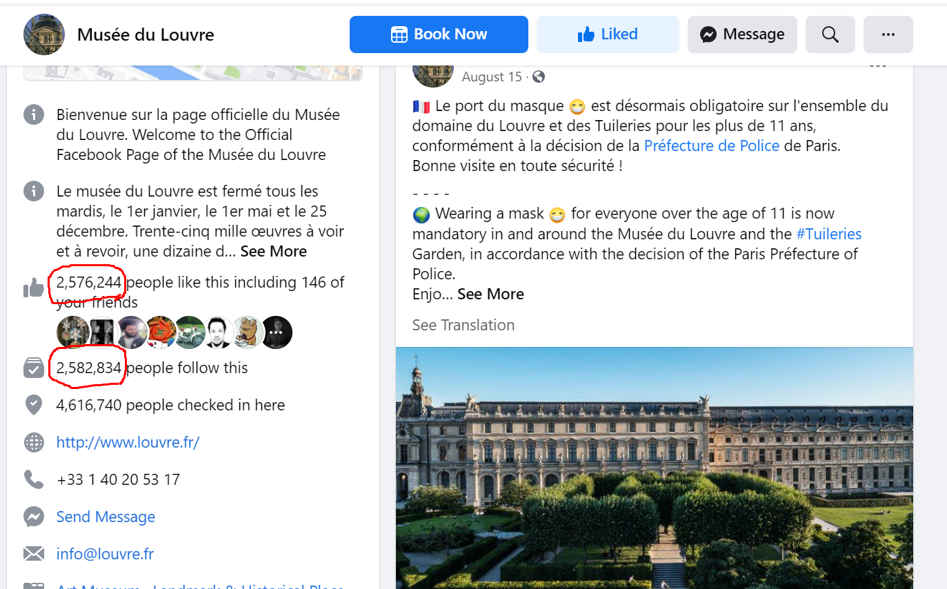This screenshot has width=947, height=589.
Task: Expand See More in the About description
Action: (x=273, y=252)
